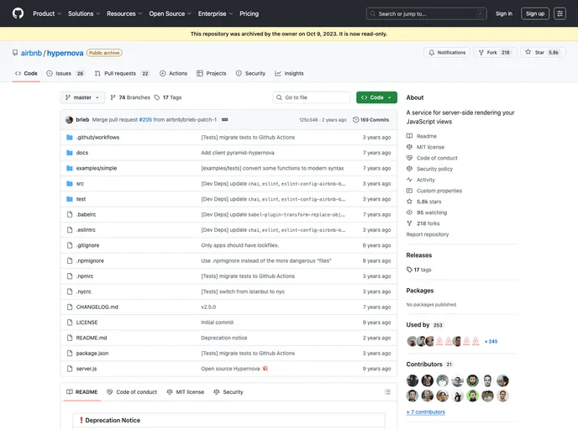The width and height of the screenshot is (578, 430).
Task: Expand the Resources menu
Action: point(124,13)
